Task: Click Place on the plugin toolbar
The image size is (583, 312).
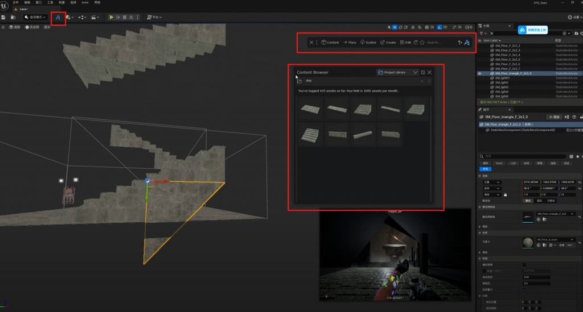Action: click(x=350, y=42)
